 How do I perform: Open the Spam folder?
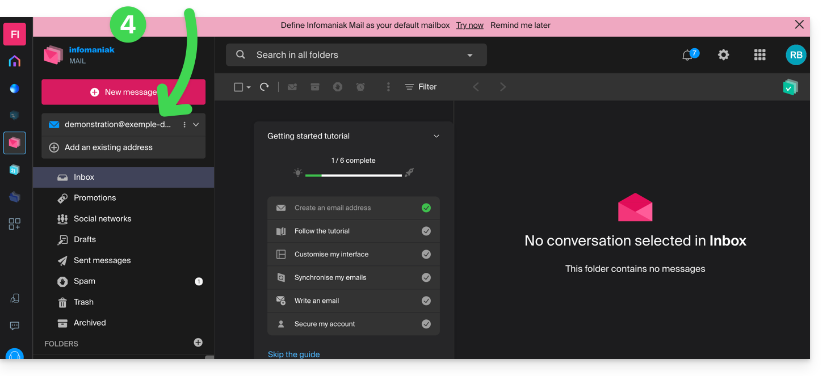(x=85, y=281)
